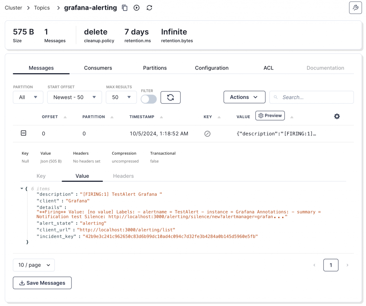Click the Save Messages button
366x306 pixels.
pyautogui.click(x=42, y=283)
